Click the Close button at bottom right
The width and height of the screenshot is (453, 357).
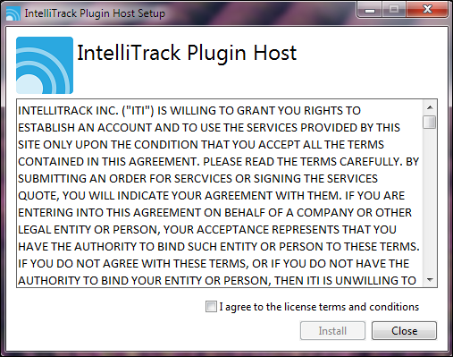tap(404, 331)
